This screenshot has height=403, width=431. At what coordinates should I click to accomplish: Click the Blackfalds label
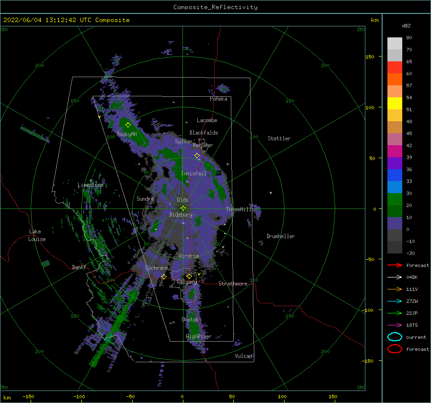click(x=204, y=133)
